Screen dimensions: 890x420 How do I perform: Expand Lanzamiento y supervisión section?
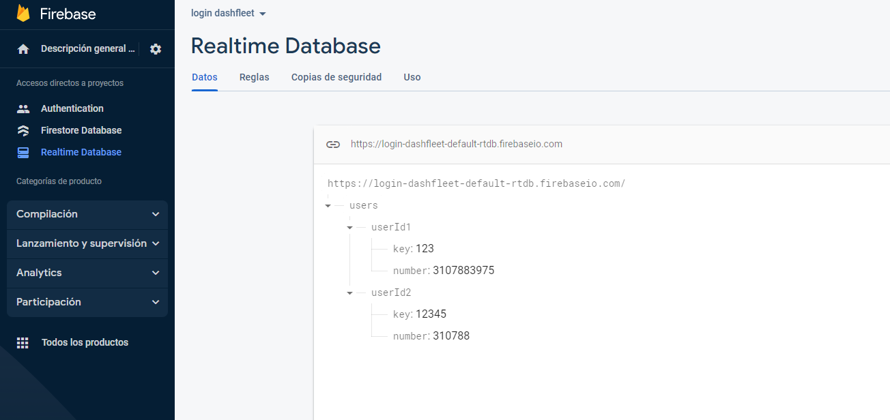pos(87,243)
